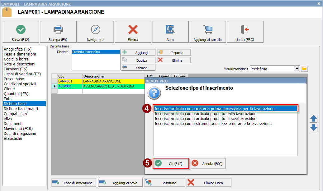This screenshot has height=191, width=323.
Task: Click the Stampa (F9) printer toolbar button
Action: point(58,32)
